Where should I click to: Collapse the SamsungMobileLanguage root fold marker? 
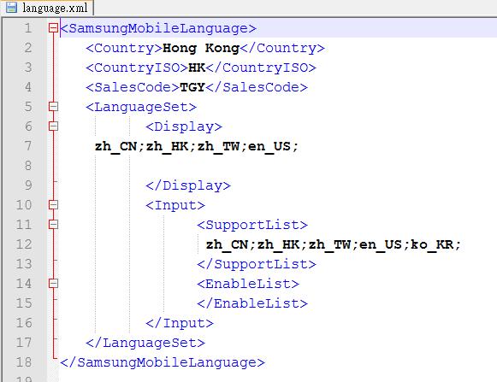(53, 28)
